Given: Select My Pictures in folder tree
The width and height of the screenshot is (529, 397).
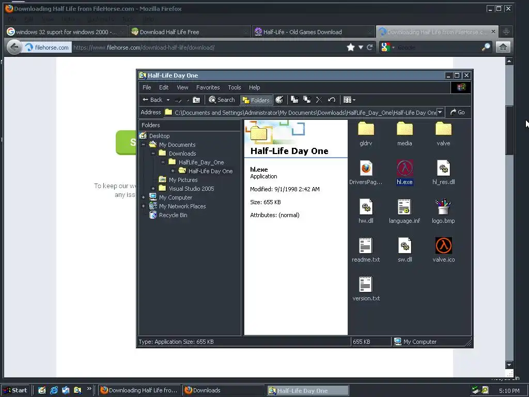Looking at the screenshot, I should (x=178, y=180).
